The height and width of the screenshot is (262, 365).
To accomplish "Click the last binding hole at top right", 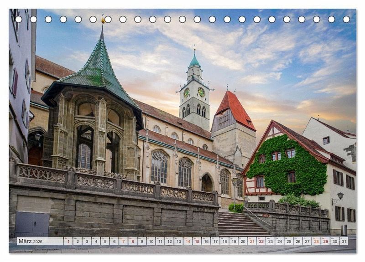I will point(346,19).
